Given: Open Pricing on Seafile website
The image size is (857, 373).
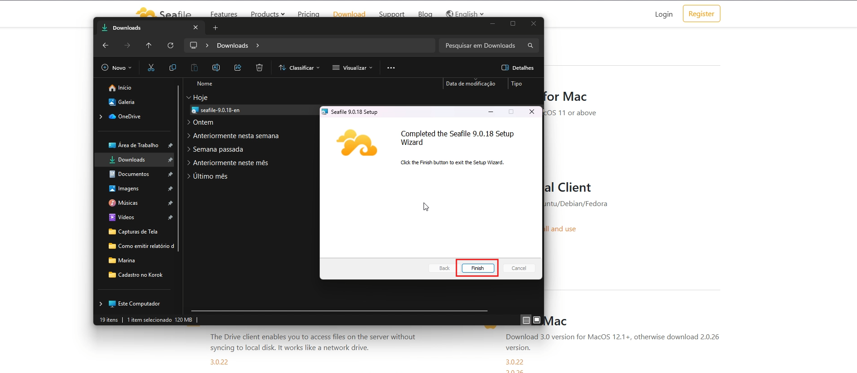Looking at the screenshot, I should pos(309,14).
